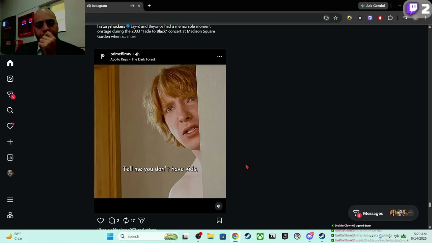Screen dimensions: 432x243
Task: Open the repost count 17
Action: coord(133,221)
